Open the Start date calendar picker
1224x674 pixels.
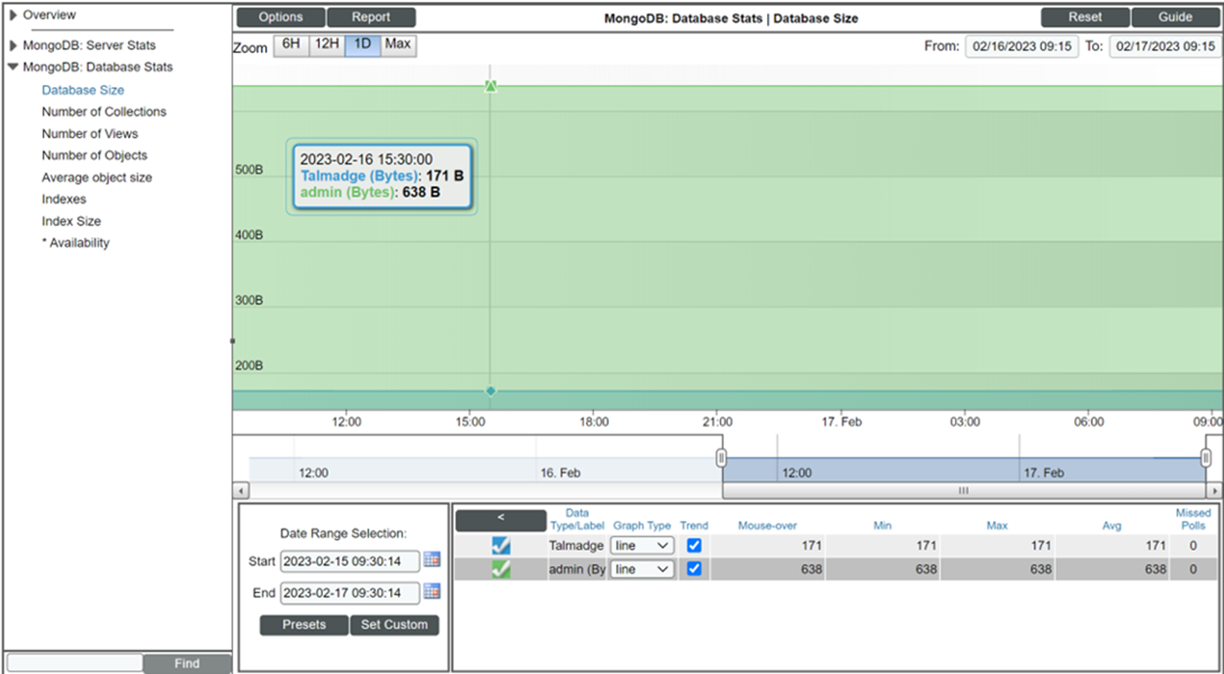[x=432, y=560]
